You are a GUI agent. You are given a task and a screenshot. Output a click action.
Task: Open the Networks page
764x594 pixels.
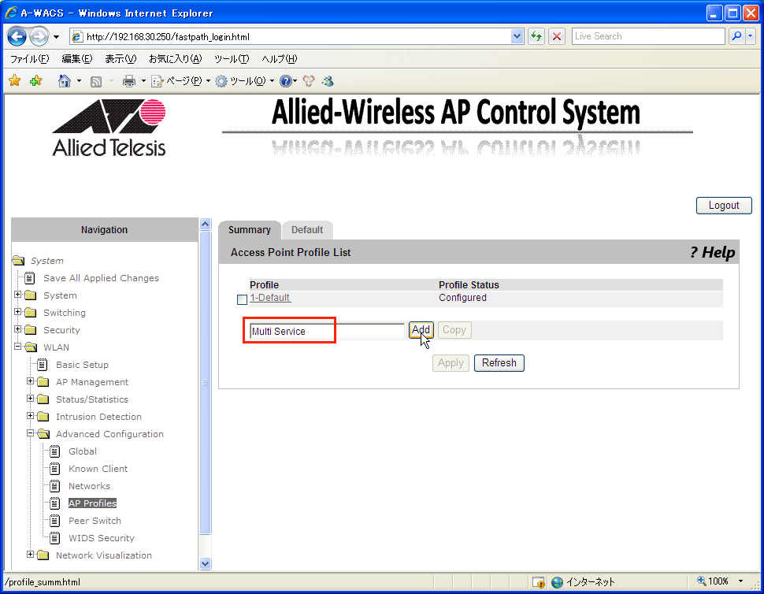coord(89,486)
